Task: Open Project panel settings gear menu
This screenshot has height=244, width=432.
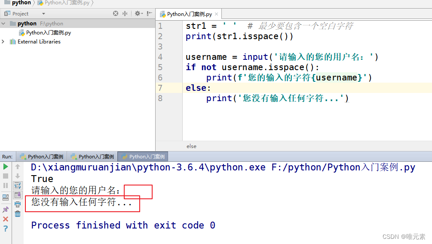Action: point(138,13)
